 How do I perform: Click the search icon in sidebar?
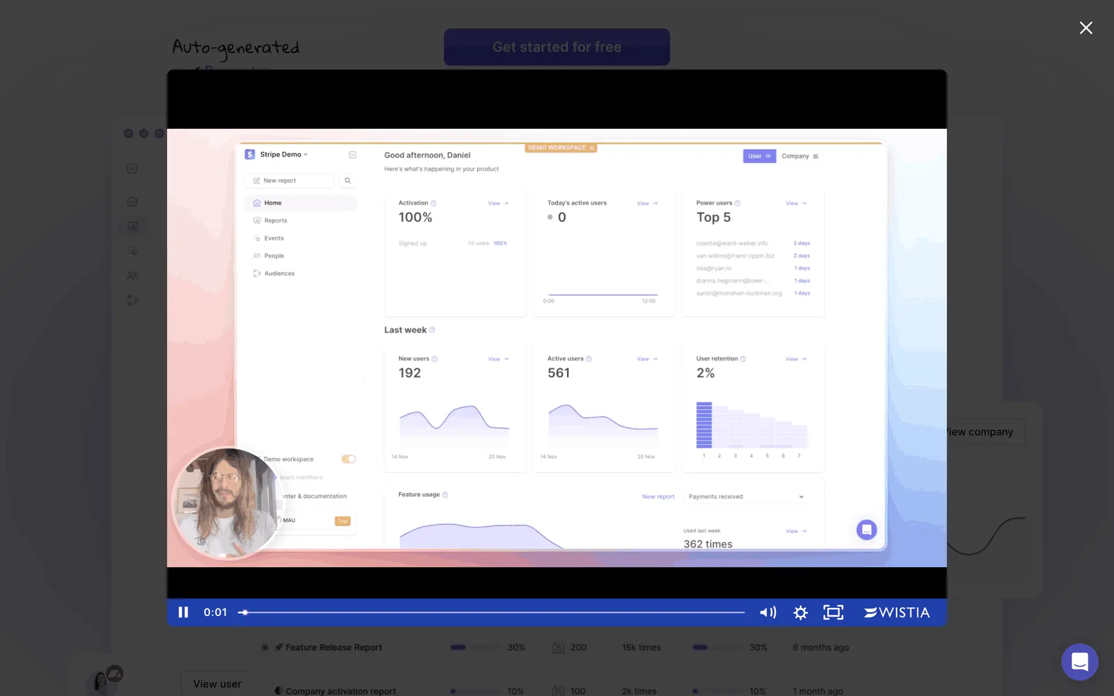(348, 180)
